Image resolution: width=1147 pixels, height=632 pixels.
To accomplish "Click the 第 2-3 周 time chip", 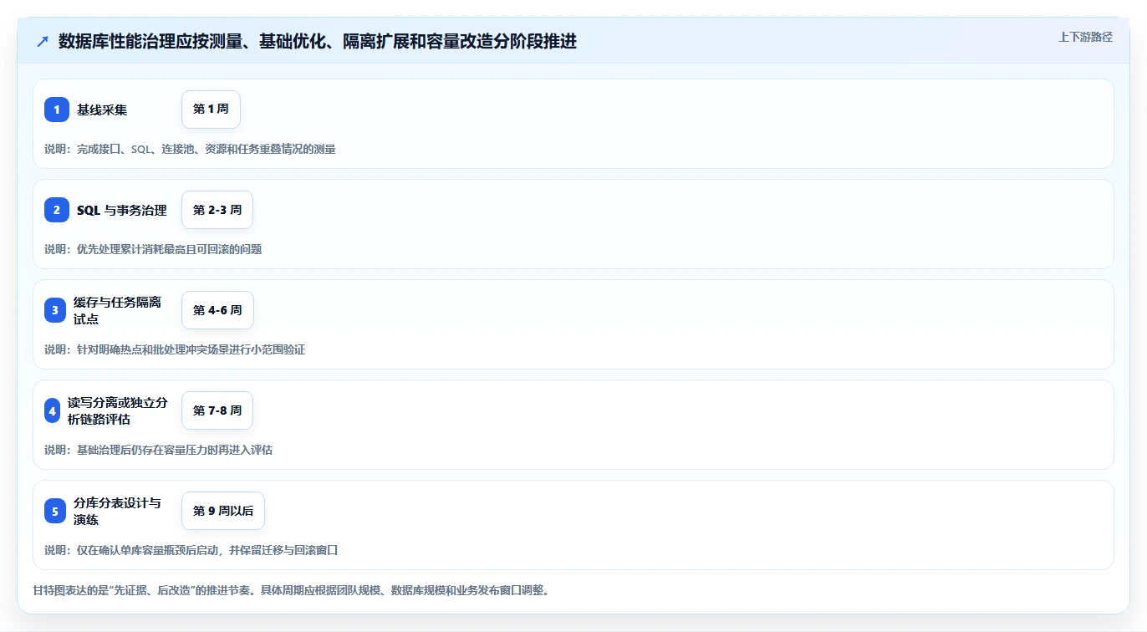I will pos(217,210).
